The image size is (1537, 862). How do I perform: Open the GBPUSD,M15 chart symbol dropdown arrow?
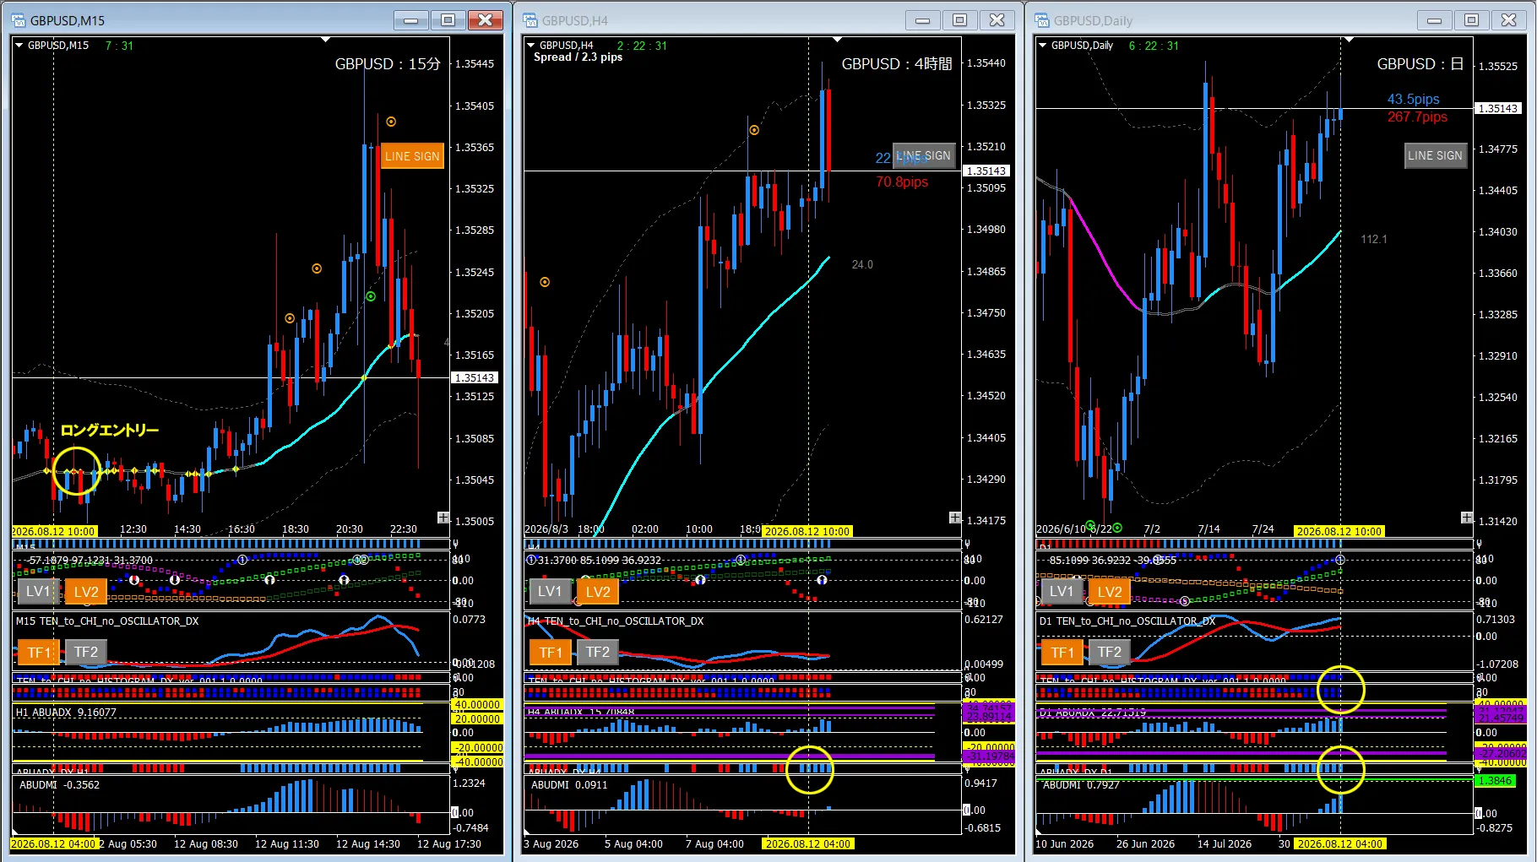tap(19, 46)
